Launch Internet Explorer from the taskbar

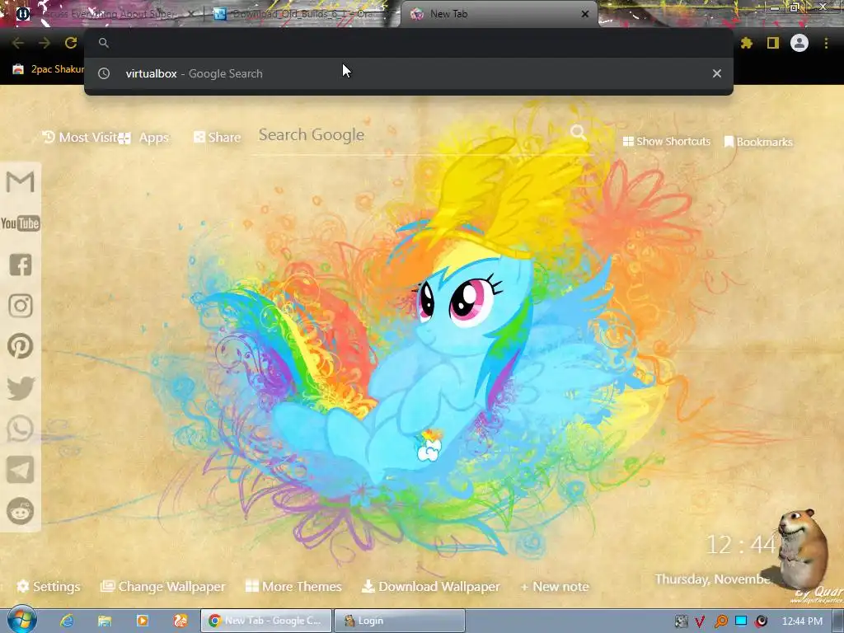[x=67, y=621]
